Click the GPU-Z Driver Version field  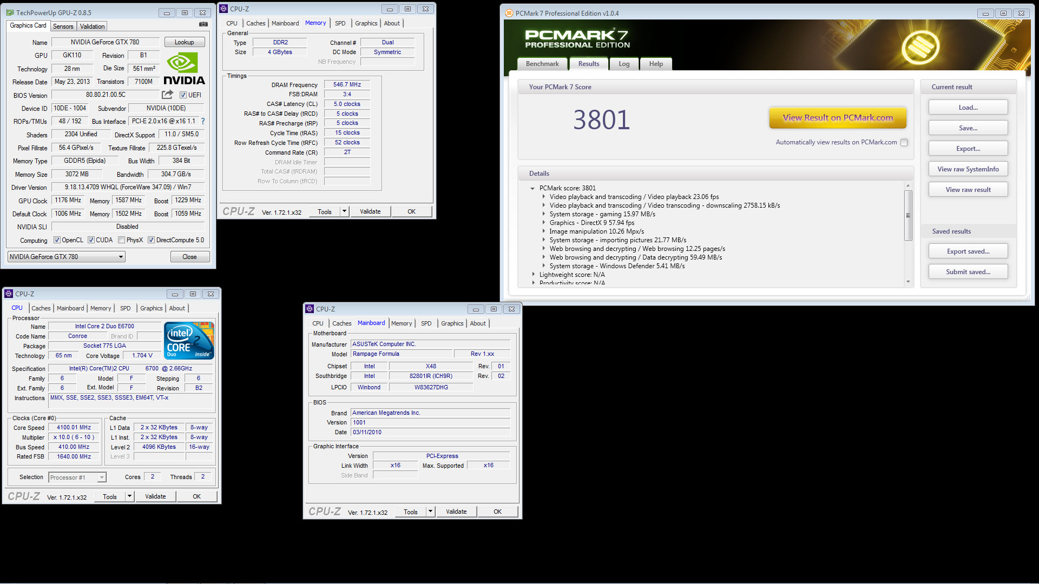[128, 187]
